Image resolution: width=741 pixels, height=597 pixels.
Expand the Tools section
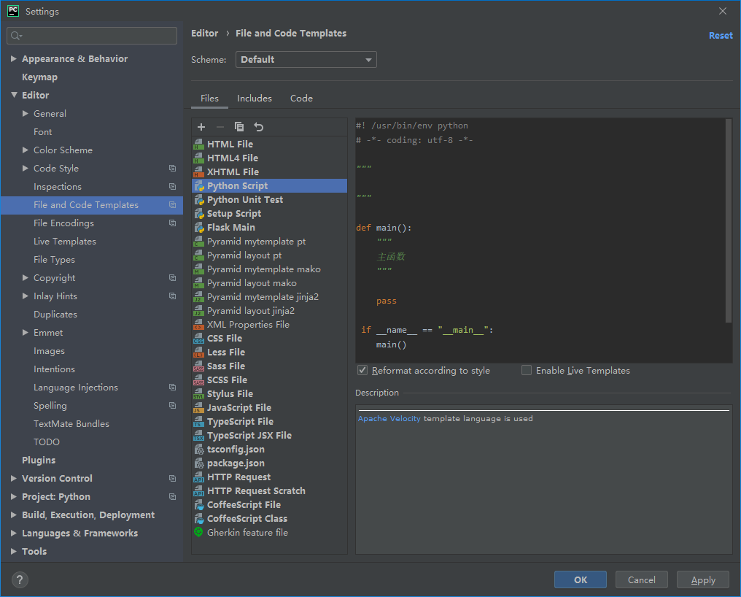[14, 551]
